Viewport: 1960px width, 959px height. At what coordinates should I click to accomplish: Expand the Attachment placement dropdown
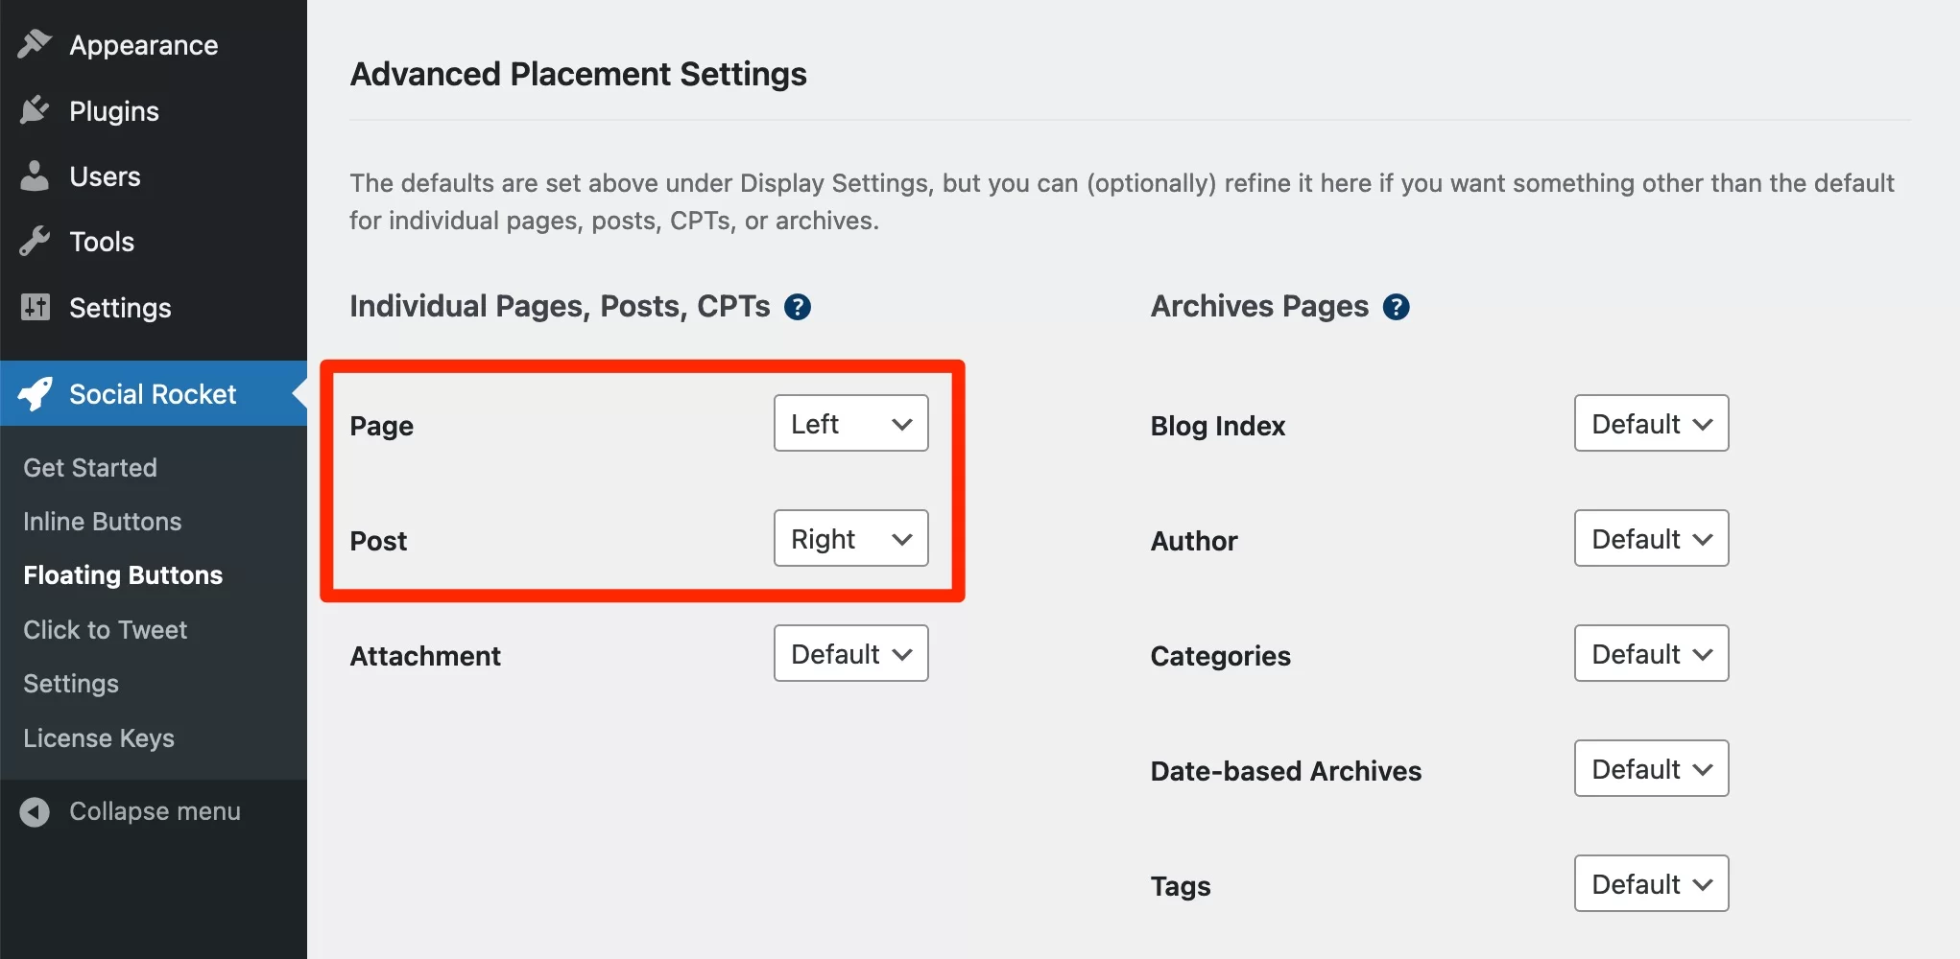pos(851,653)
